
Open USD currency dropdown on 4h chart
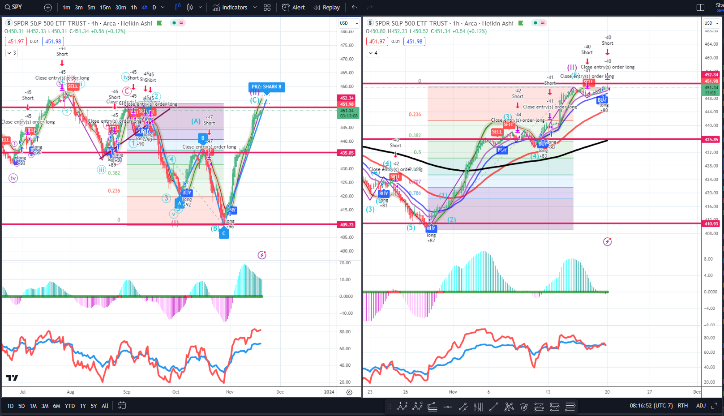349,23
